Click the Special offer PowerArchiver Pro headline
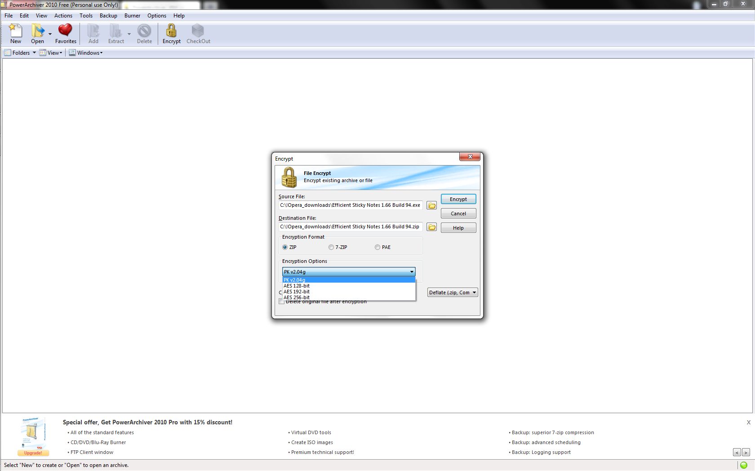 pyautogui.click(x=147, y=423)
